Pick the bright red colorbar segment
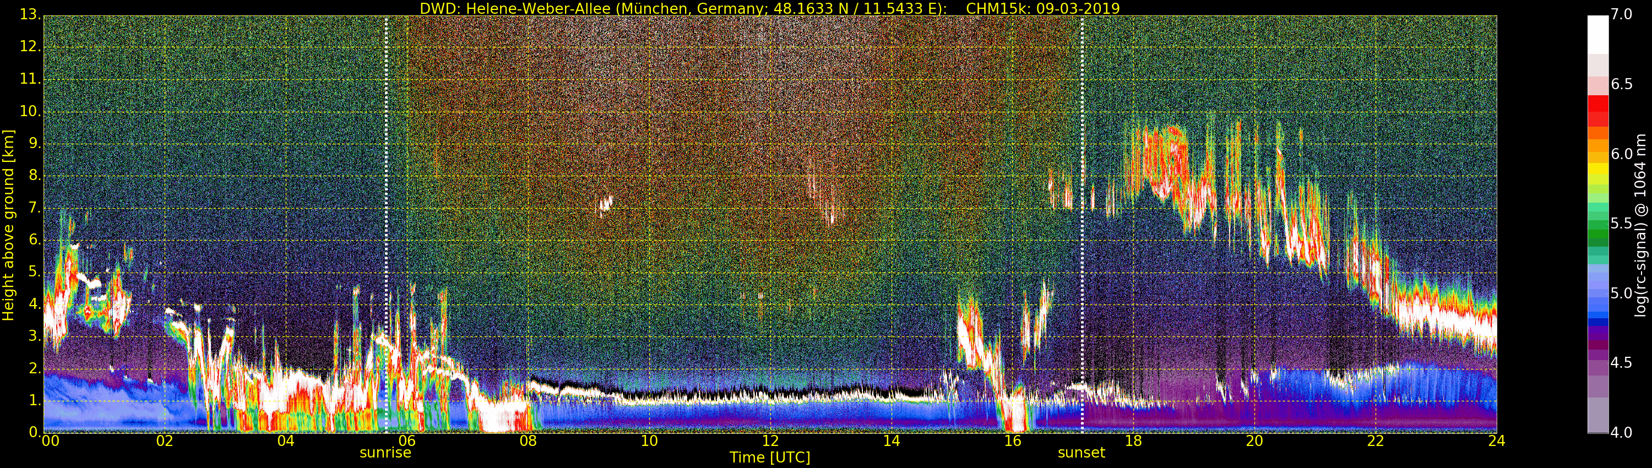1652x468 pixels. 1597,103
